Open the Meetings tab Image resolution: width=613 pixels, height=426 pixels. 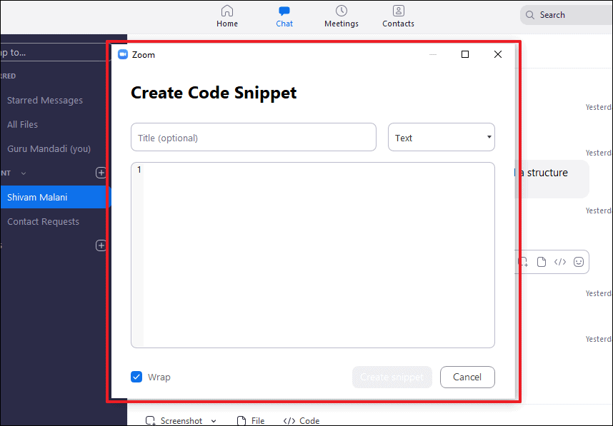342,16
